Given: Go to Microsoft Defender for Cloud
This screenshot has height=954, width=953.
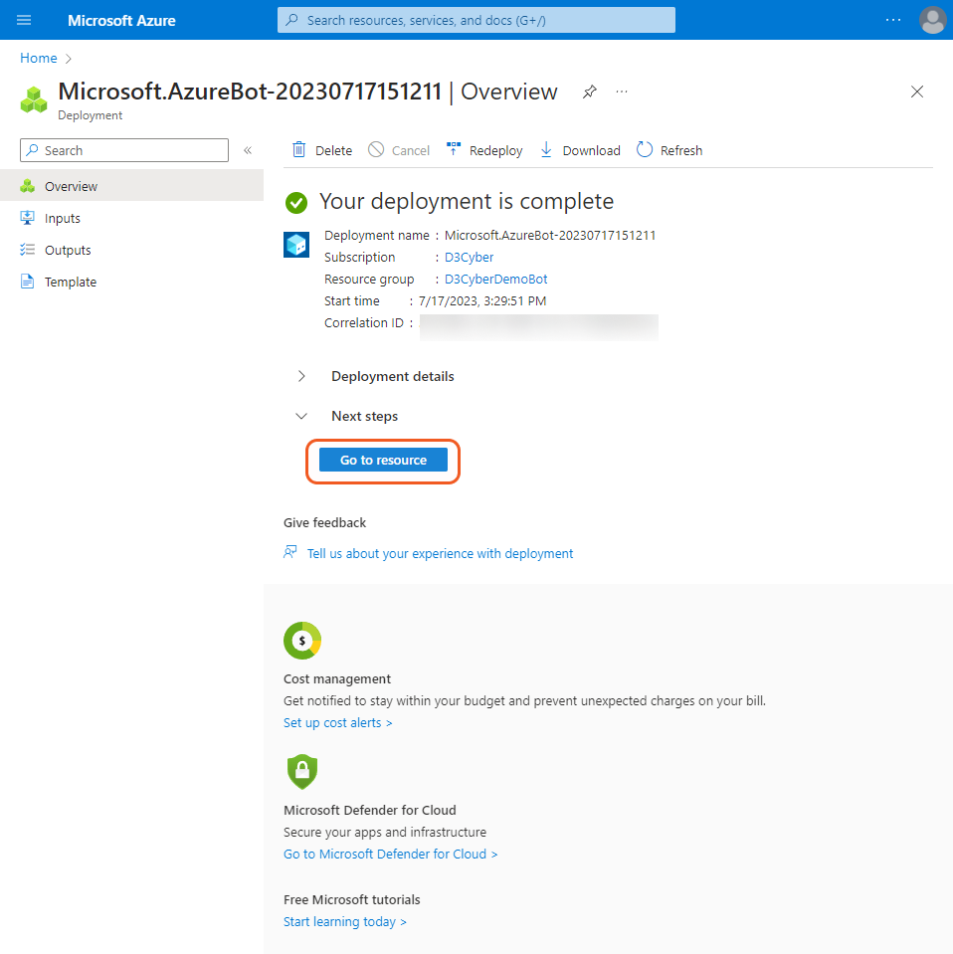Looking at the screenshot, I should coord(391,855).
